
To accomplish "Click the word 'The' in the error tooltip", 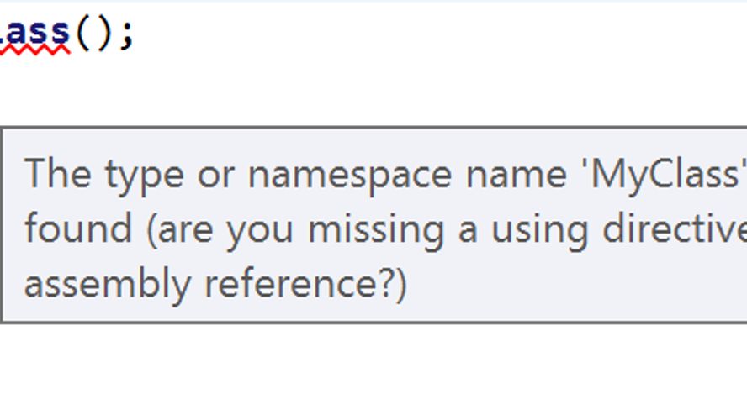I will click(x=57, y=174).
